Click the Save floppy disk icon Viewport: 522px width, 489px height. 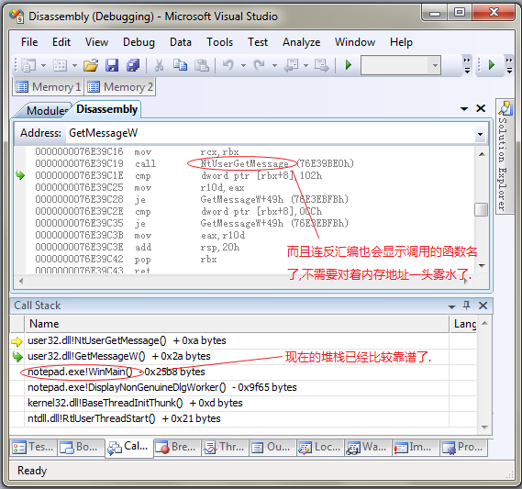coord(112,65)
